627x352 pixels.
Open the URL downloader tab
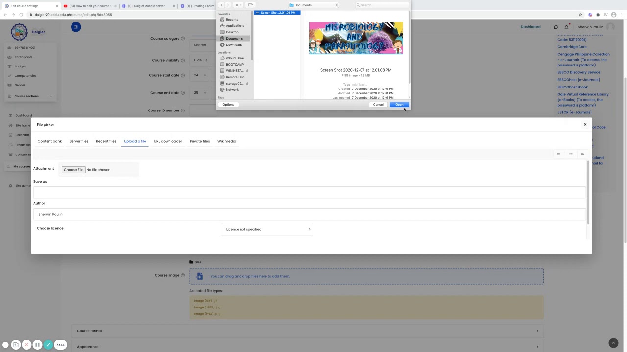(168, 141)
